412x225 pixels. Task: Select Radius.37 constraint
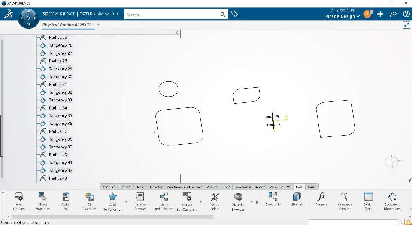pyautogui.click(x=58, y=131)
